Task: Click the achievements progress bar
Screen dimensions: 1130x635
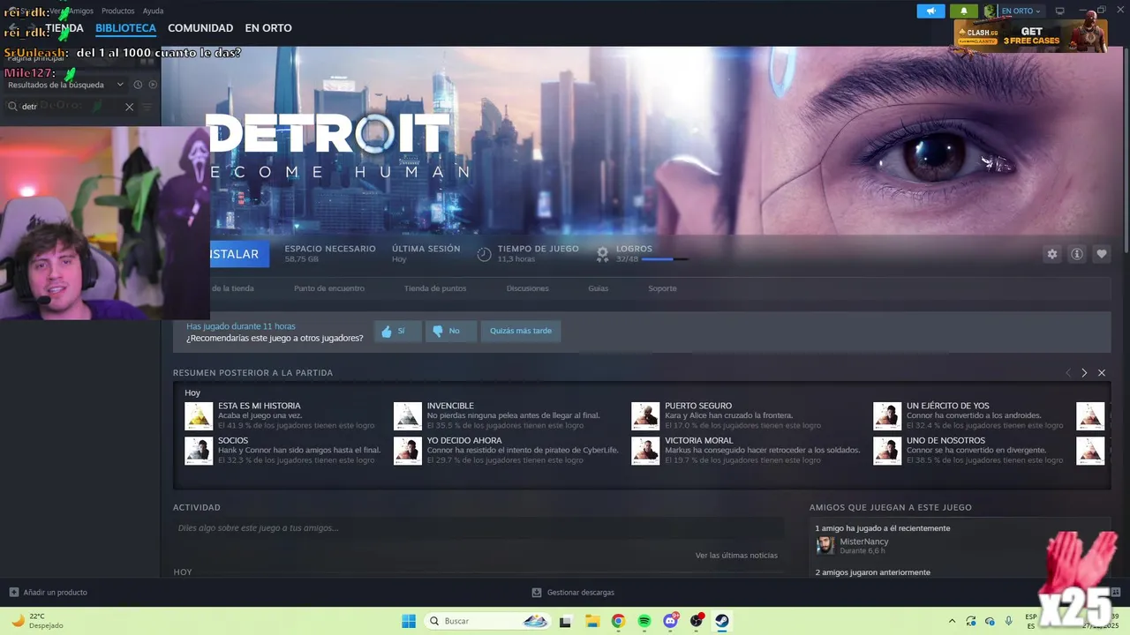Action: click(666, 259)
